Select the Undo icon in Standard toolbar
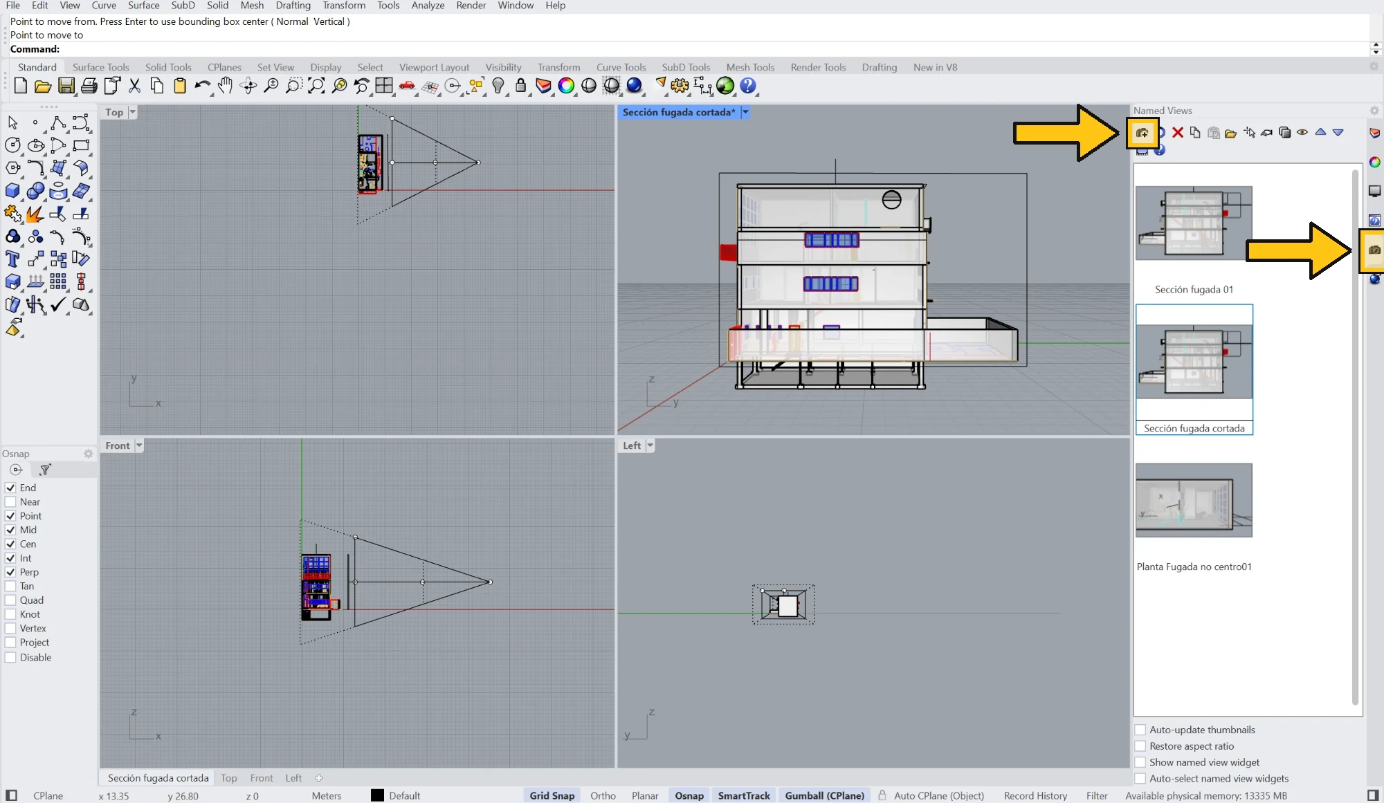 point(202,86)
